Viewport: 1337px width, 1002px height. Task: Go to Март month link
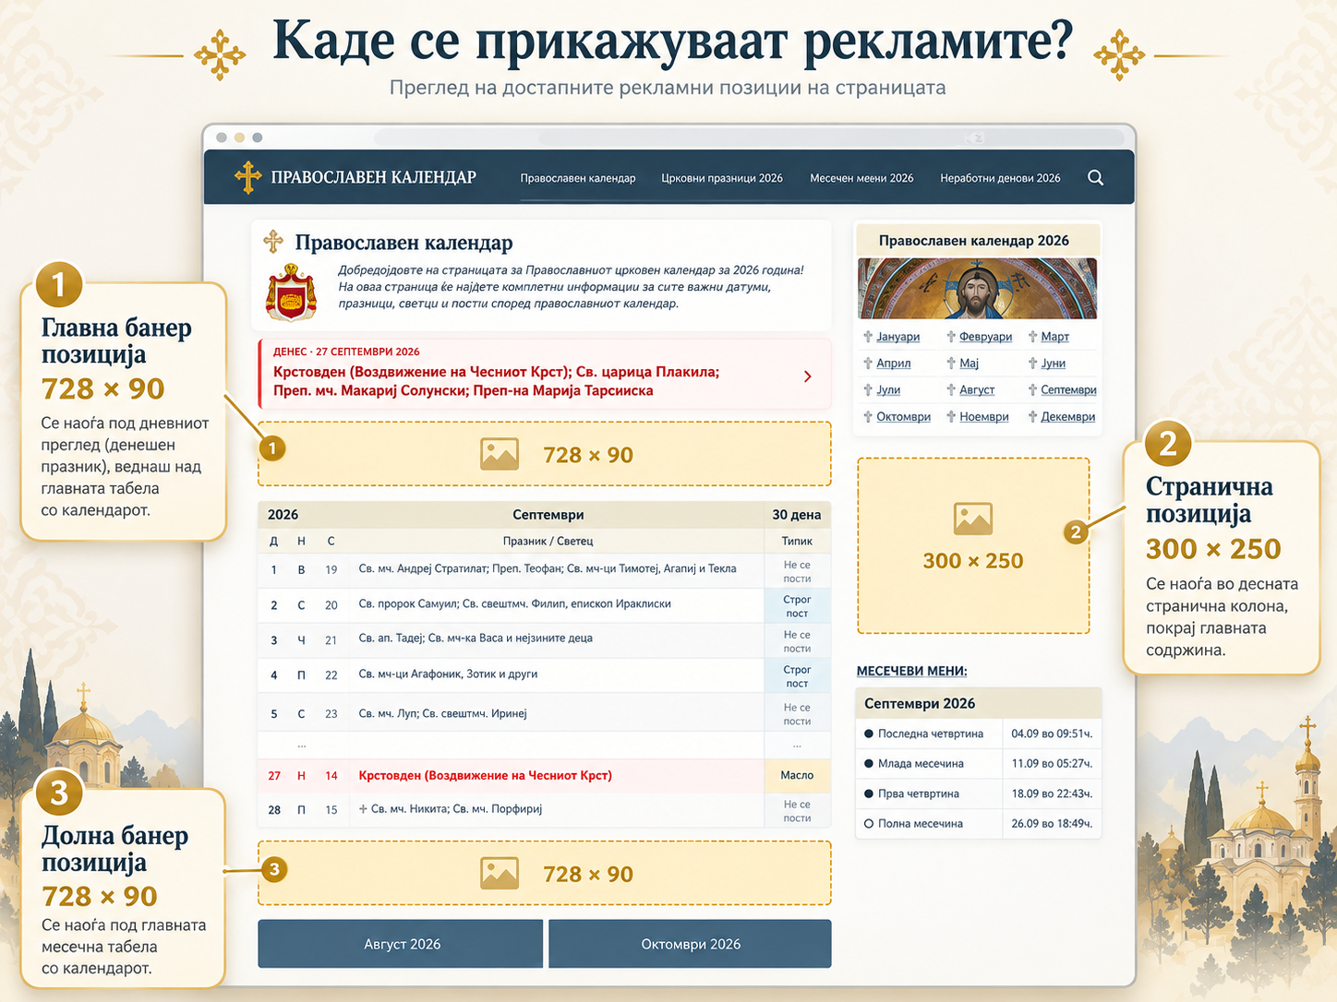(x=1054, y=337)
